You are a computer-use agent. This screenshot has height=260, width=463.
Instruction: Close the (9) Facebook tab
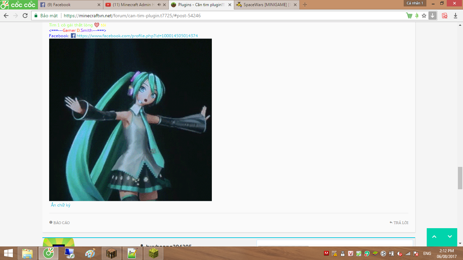[99, 5]
